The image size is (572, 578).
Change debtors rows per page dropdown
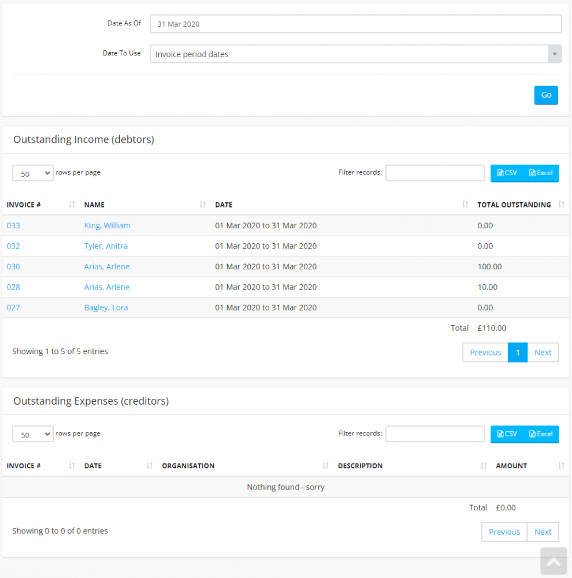33,173
